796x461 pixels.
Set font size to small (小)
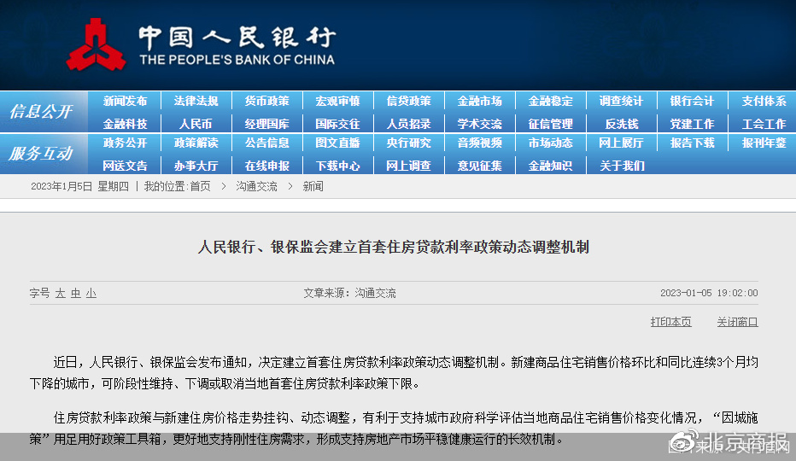point(91,293)
